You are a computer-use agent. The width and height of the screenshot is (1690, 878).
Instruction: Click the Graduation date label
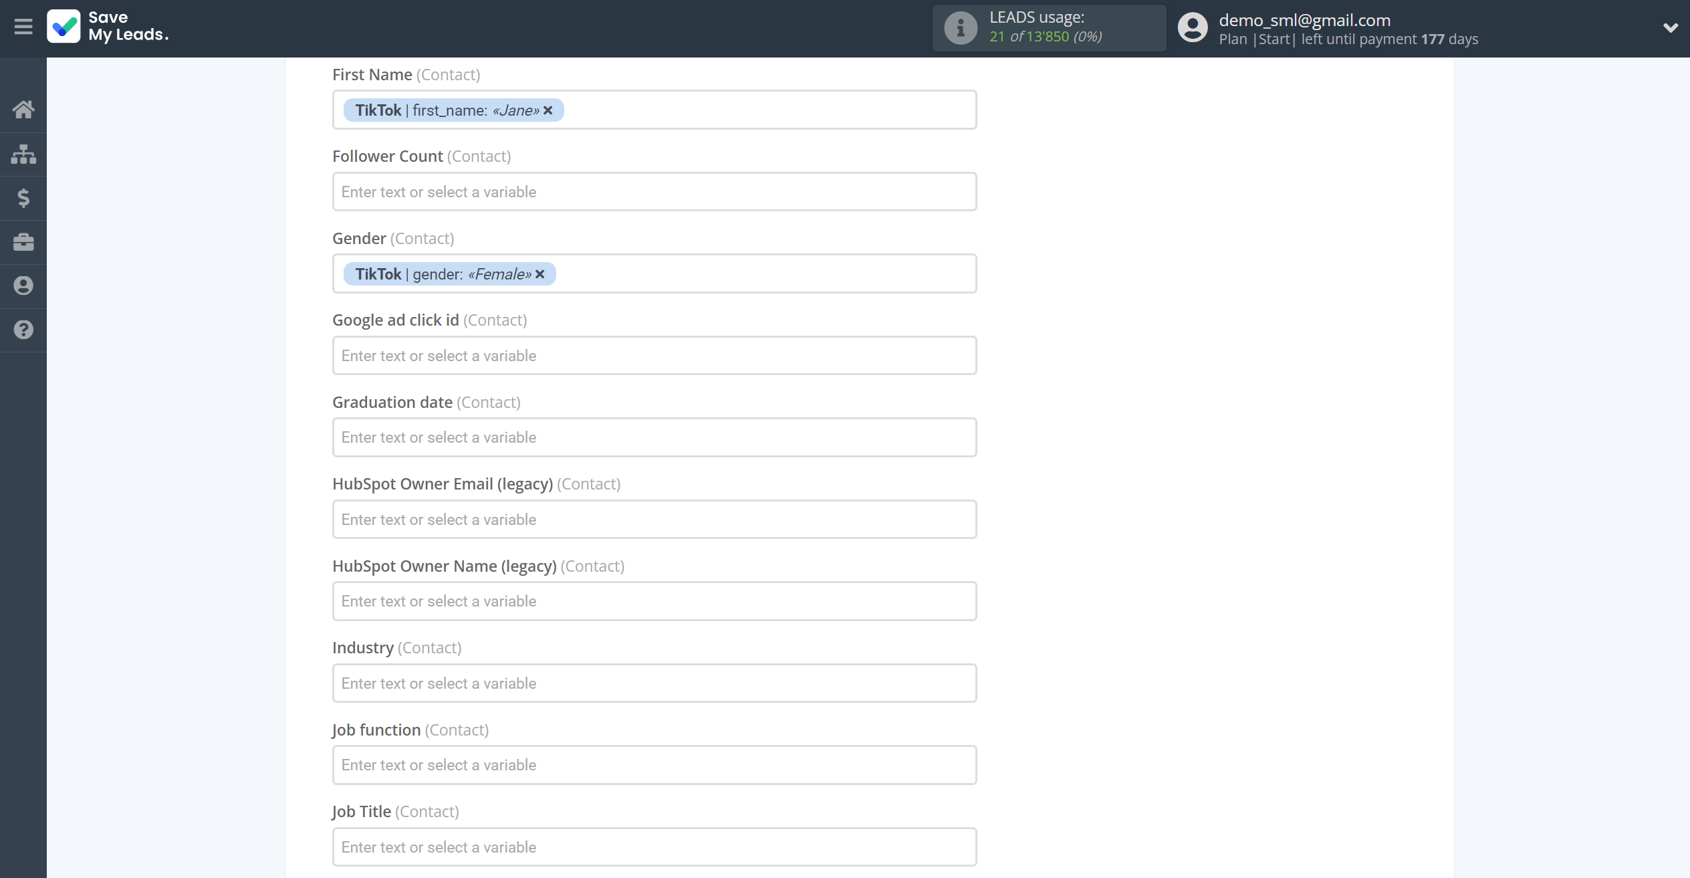tap(392, 403)
